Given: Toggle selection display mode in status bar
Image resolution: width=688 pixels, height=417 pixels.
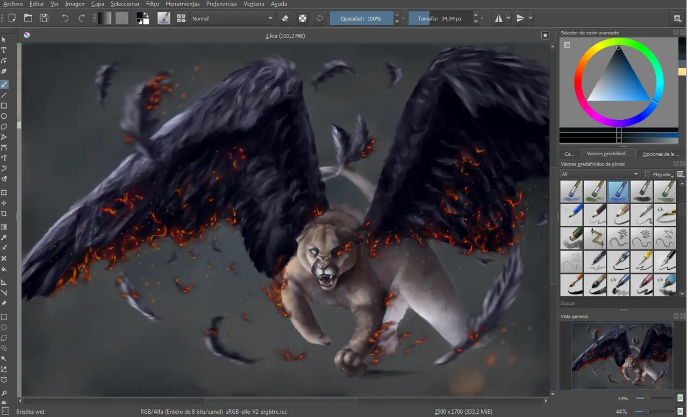Looking at the screenshot, I should (5, 412).
